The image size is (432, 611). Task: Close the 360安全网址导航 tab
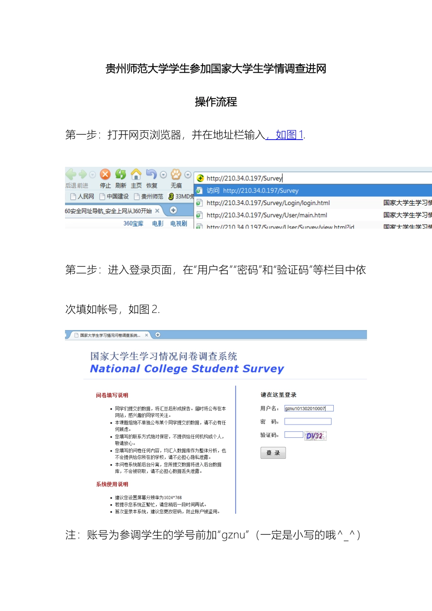click(x=157, y=211)
